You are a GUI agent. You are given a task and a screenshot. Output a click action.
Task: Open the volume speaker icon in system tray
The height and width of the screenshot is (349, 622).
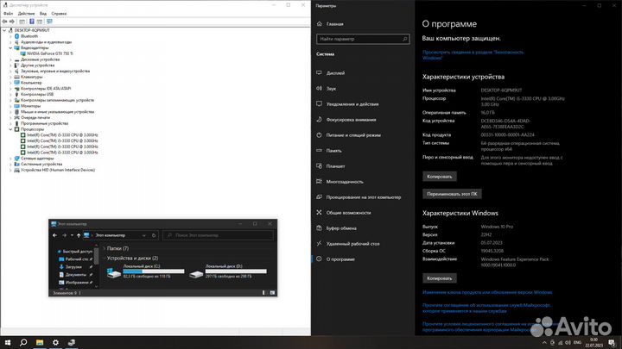coord(568,343)
